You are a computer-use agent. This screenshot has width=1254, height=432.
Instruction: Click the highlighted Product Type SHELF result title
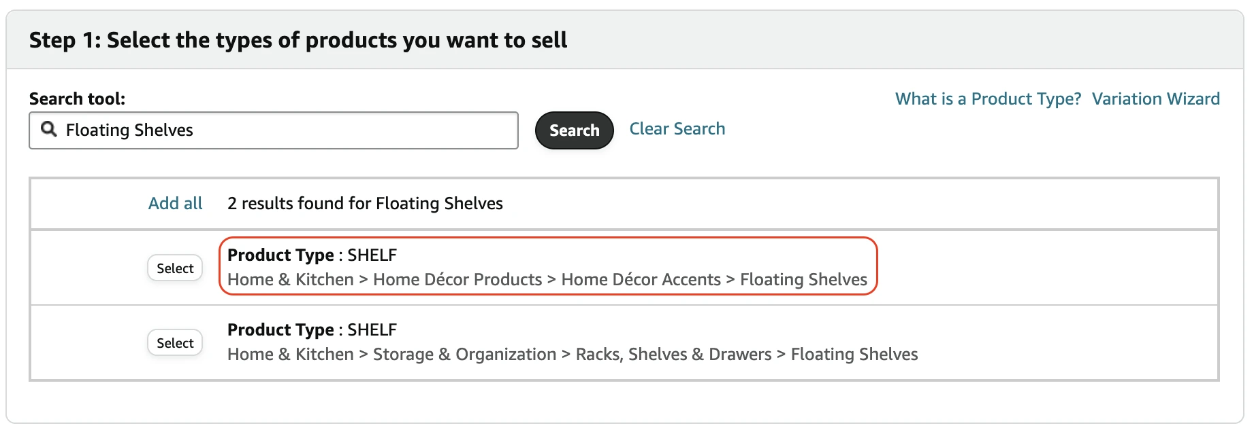click(x=312, y=255)
